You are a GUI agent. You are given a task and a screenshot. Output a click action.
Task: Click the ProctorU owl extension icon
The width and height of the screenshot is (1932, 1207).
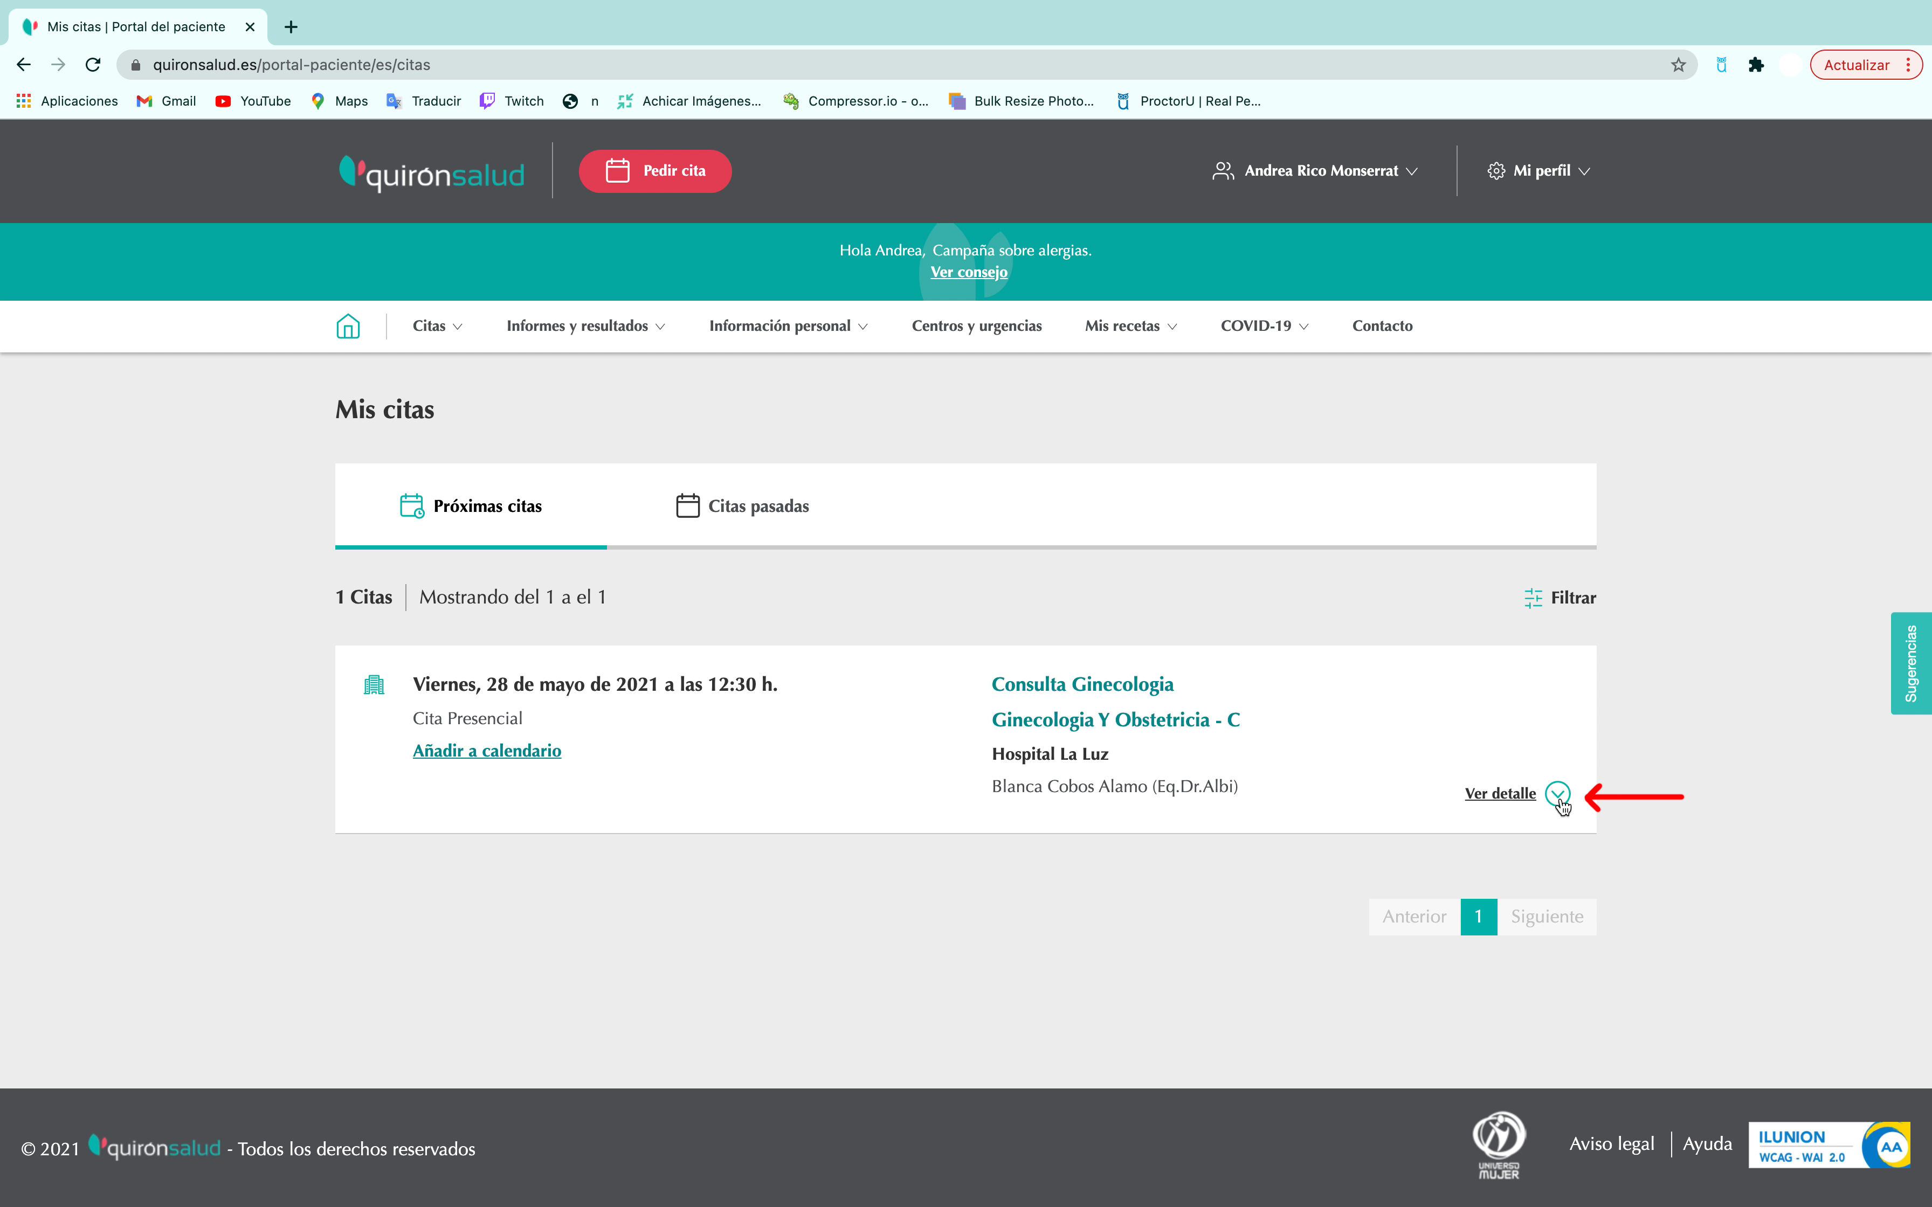(x=1721, y=65)
